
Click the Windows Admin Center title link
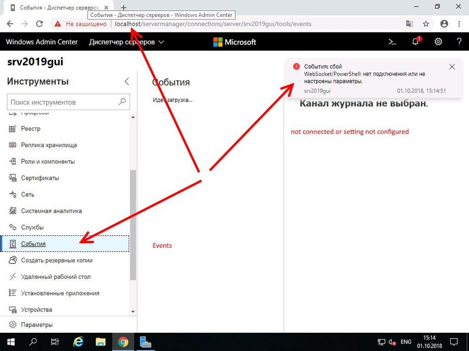click(42, 42)
